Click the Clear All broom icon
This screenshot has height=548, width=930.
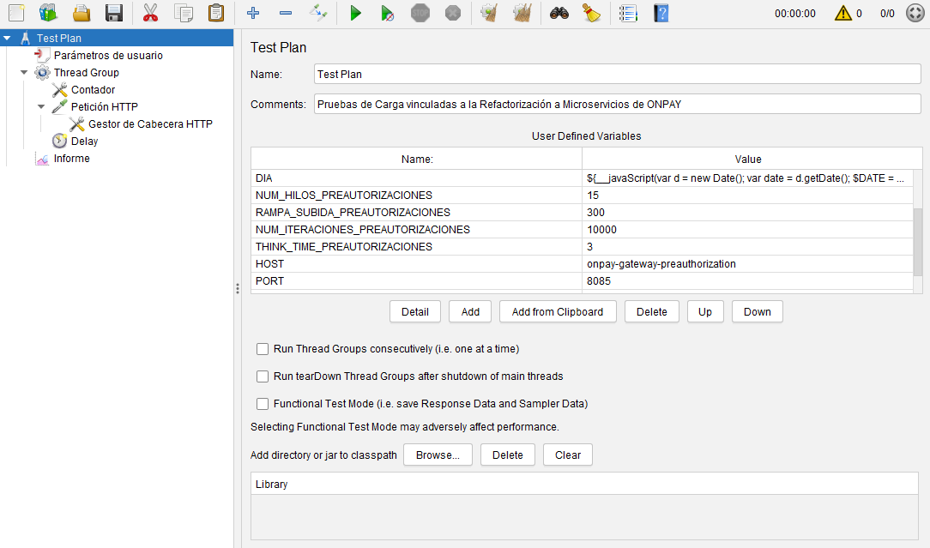520,13
